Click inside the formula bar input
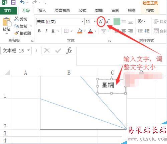The width and height of the screenshot is (167, 144). [x=121, y=56]
